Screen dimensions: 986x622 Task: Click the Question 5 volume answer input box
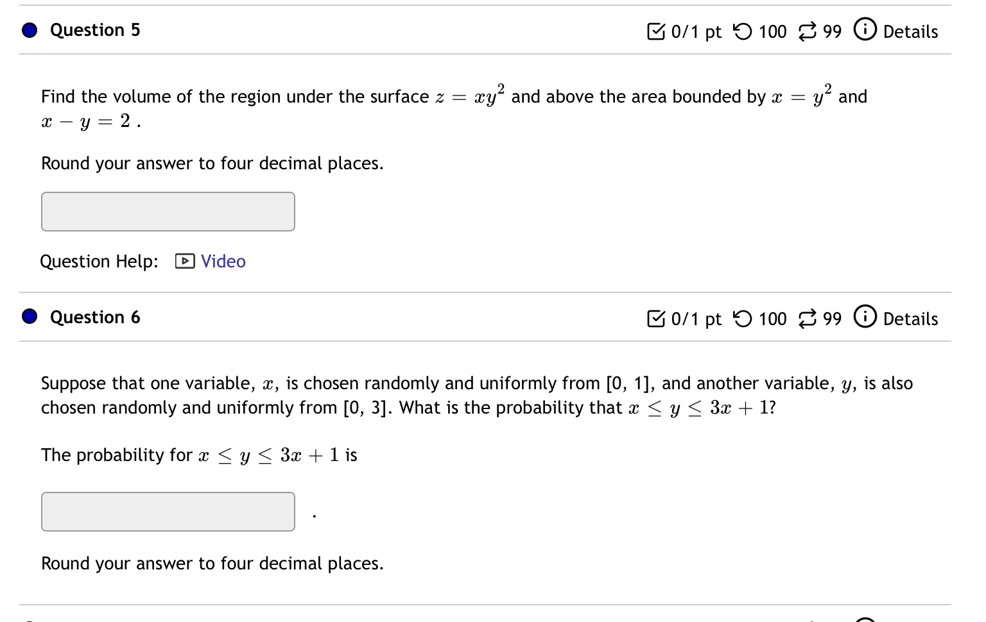pyautogui.click(x=168, y=211)
